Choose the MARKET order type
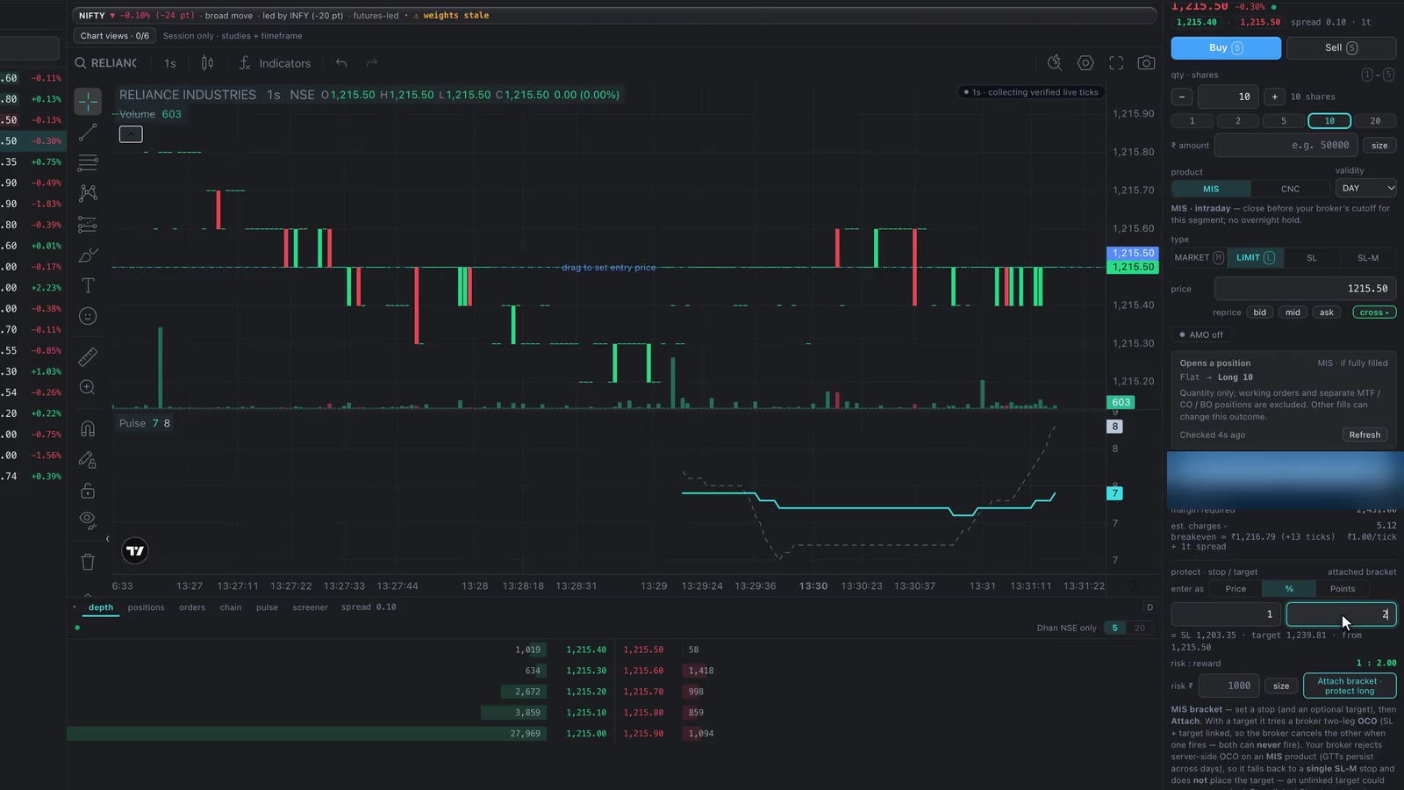The height and width of the screenshot is (790, 1404). [x=1199, y=257]
